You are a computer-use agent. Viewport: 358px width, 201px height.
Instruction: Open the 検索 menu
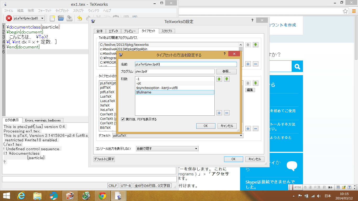pyautogui.click(x=31, y=11)
